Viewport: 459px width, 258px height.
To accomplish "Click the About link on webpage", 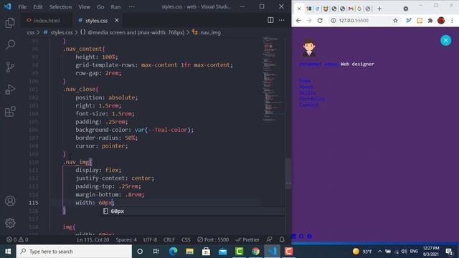I will tap(306, 87).
